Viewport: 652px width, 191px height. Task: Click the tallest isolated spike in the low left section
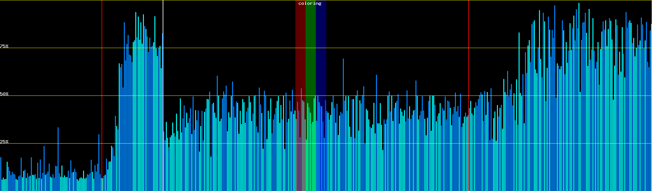click(x=58, y=153)
